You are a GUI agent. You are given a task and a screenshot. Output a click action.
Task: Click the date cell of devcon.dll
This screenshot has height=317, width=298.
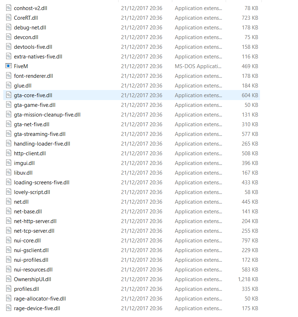pyautogui.click(x=141, y=37)
